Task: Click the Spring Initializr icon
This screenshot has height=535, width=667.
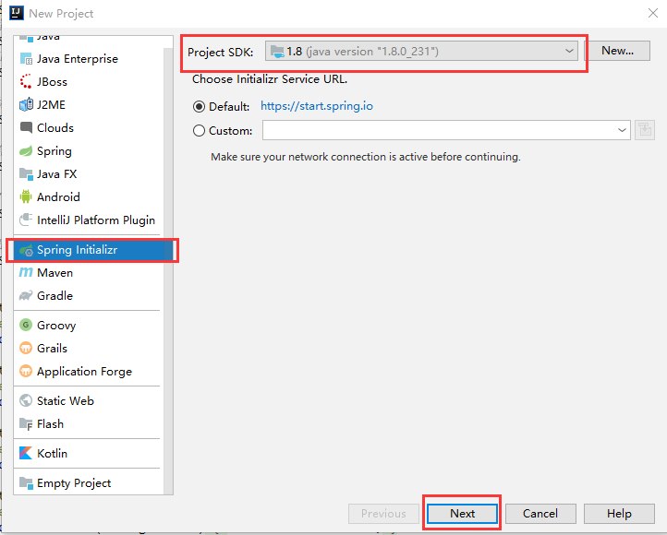Action: pos(26,251)
